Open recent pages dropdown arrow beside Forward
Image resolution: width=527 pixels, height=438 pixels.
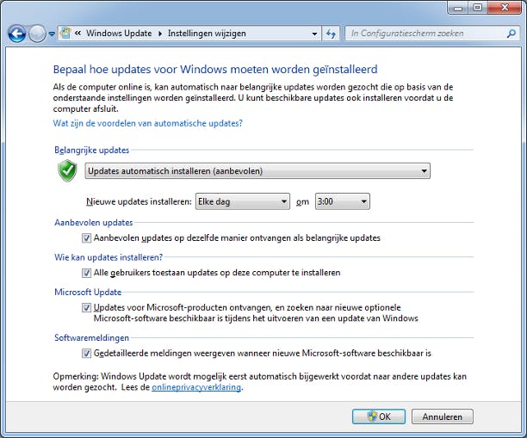52,34
